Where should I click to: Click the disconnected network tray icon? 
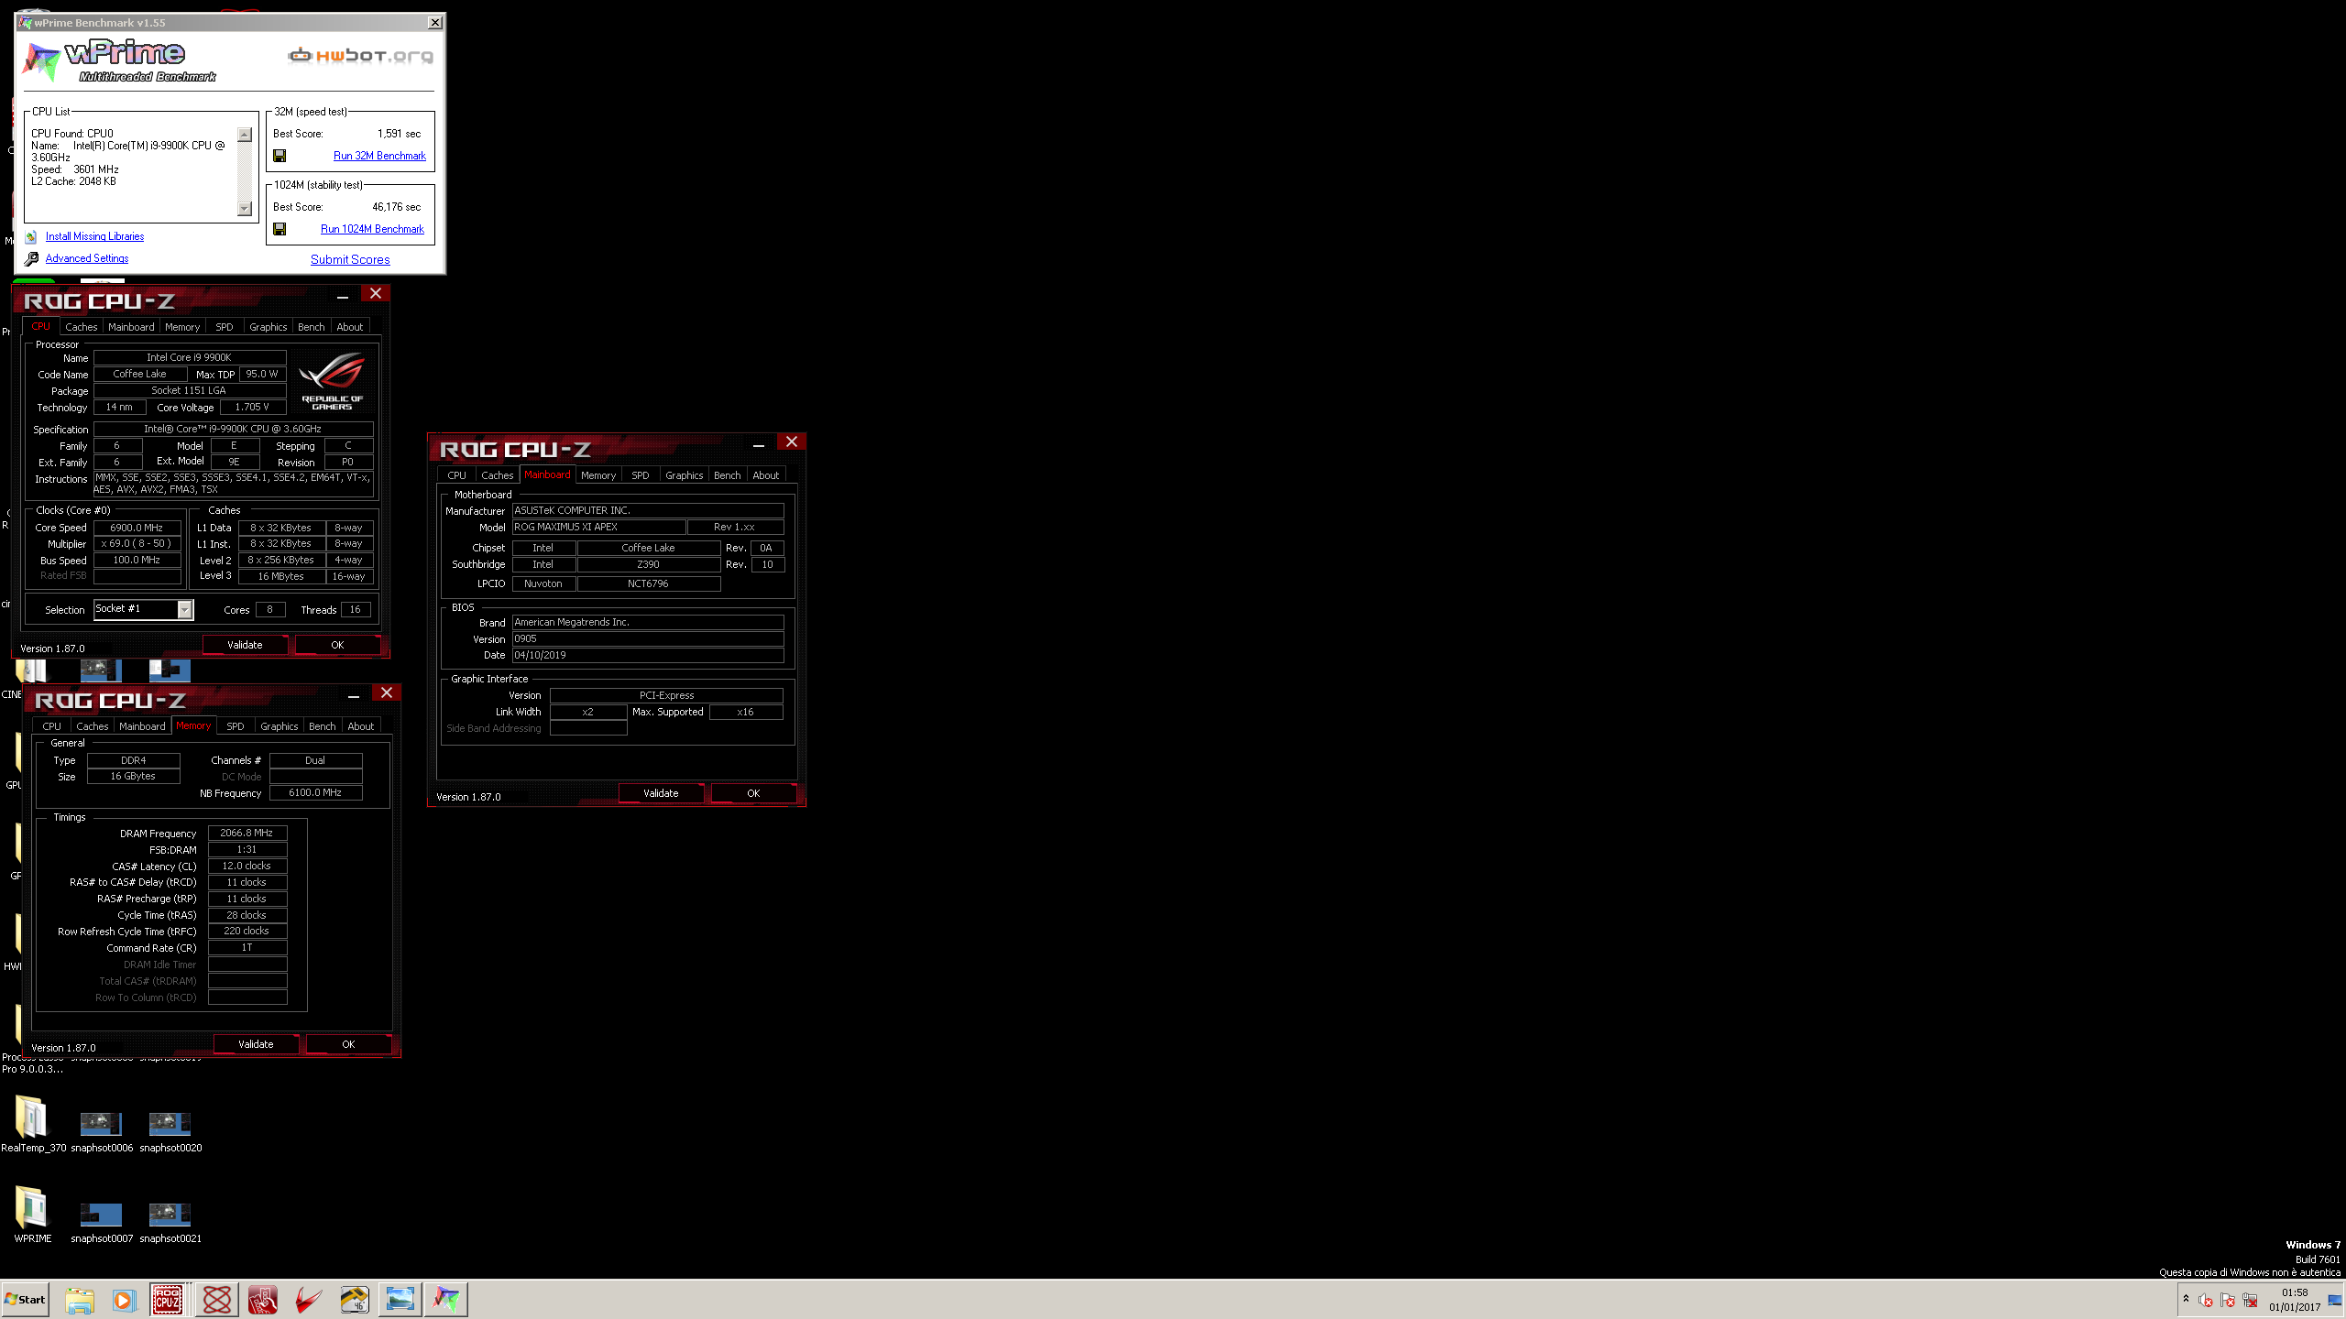[x=2250, y=1300]
